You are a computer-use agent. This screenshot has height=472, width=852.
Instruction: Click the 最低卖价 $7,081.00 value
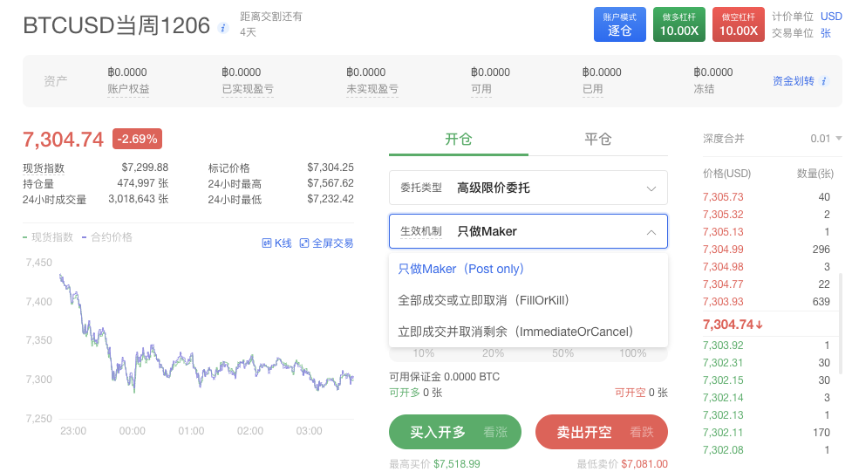pyautogui.click(x=644, y=464)
